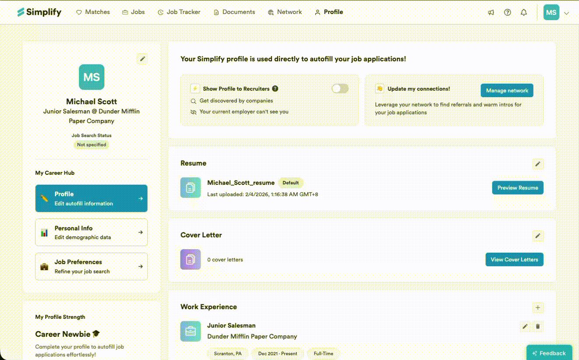Click the pencil icon beside profile avatar
This screenshot has height=360, width=579.
click(x=142, y=59)
